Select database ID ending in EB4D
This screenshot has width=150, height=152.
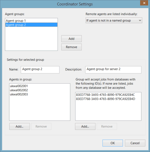click(108, 99)
